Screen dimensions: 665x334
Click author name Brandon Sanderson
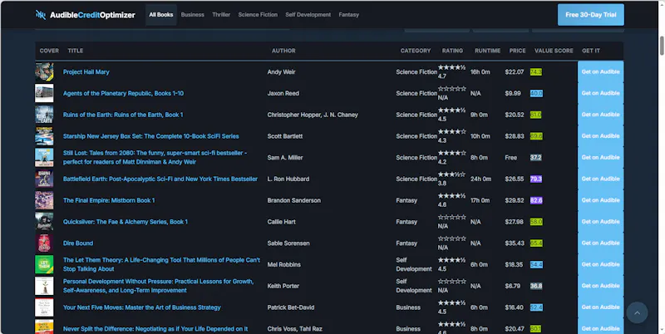point(294,200)
